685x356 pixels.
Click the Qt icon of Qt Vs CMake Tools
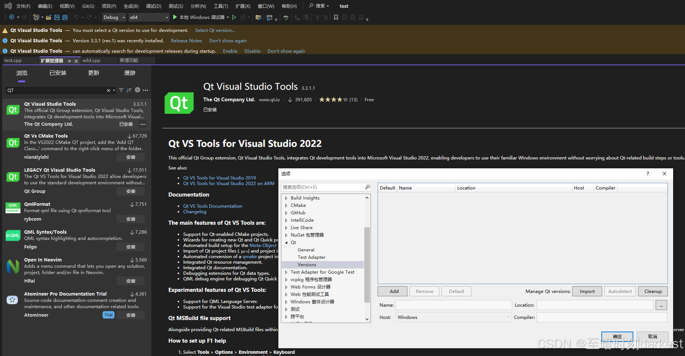click(13, 142)
